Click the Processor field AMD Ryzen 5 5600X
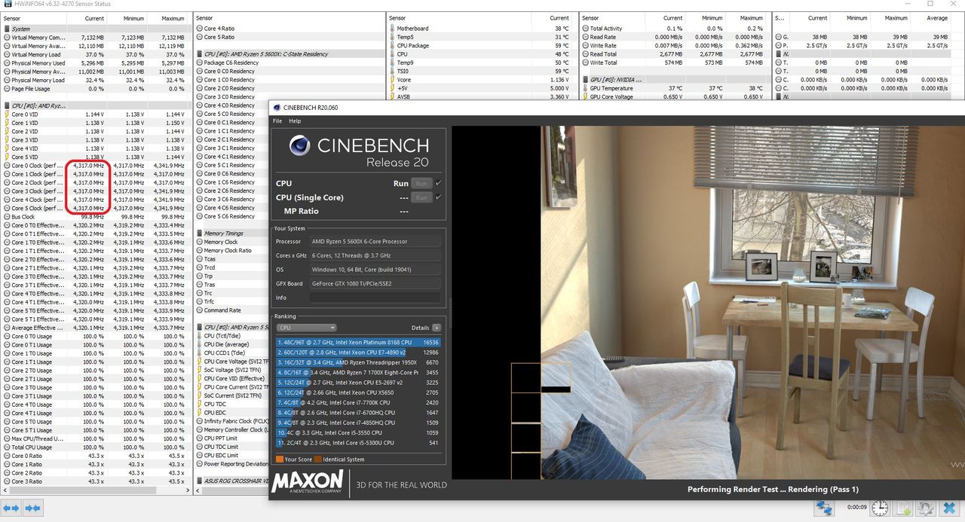This screenshot has height=522, width=965. pyautogui.click(x=375, y=241)
